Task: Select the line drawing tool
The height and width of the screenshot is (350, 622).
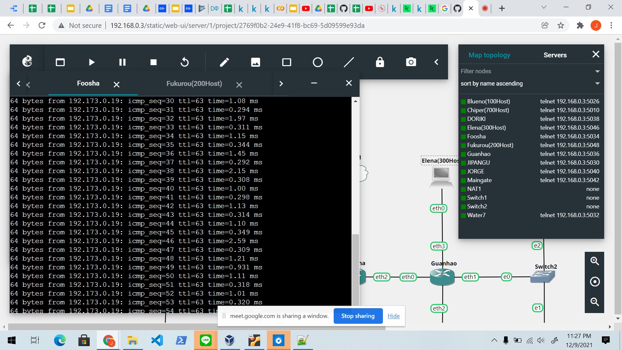Action: point(349,62)
